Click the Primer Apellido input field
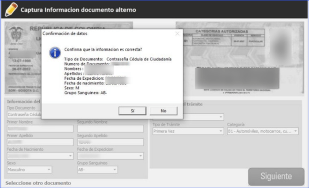309x188 pixels. (40, 142)
